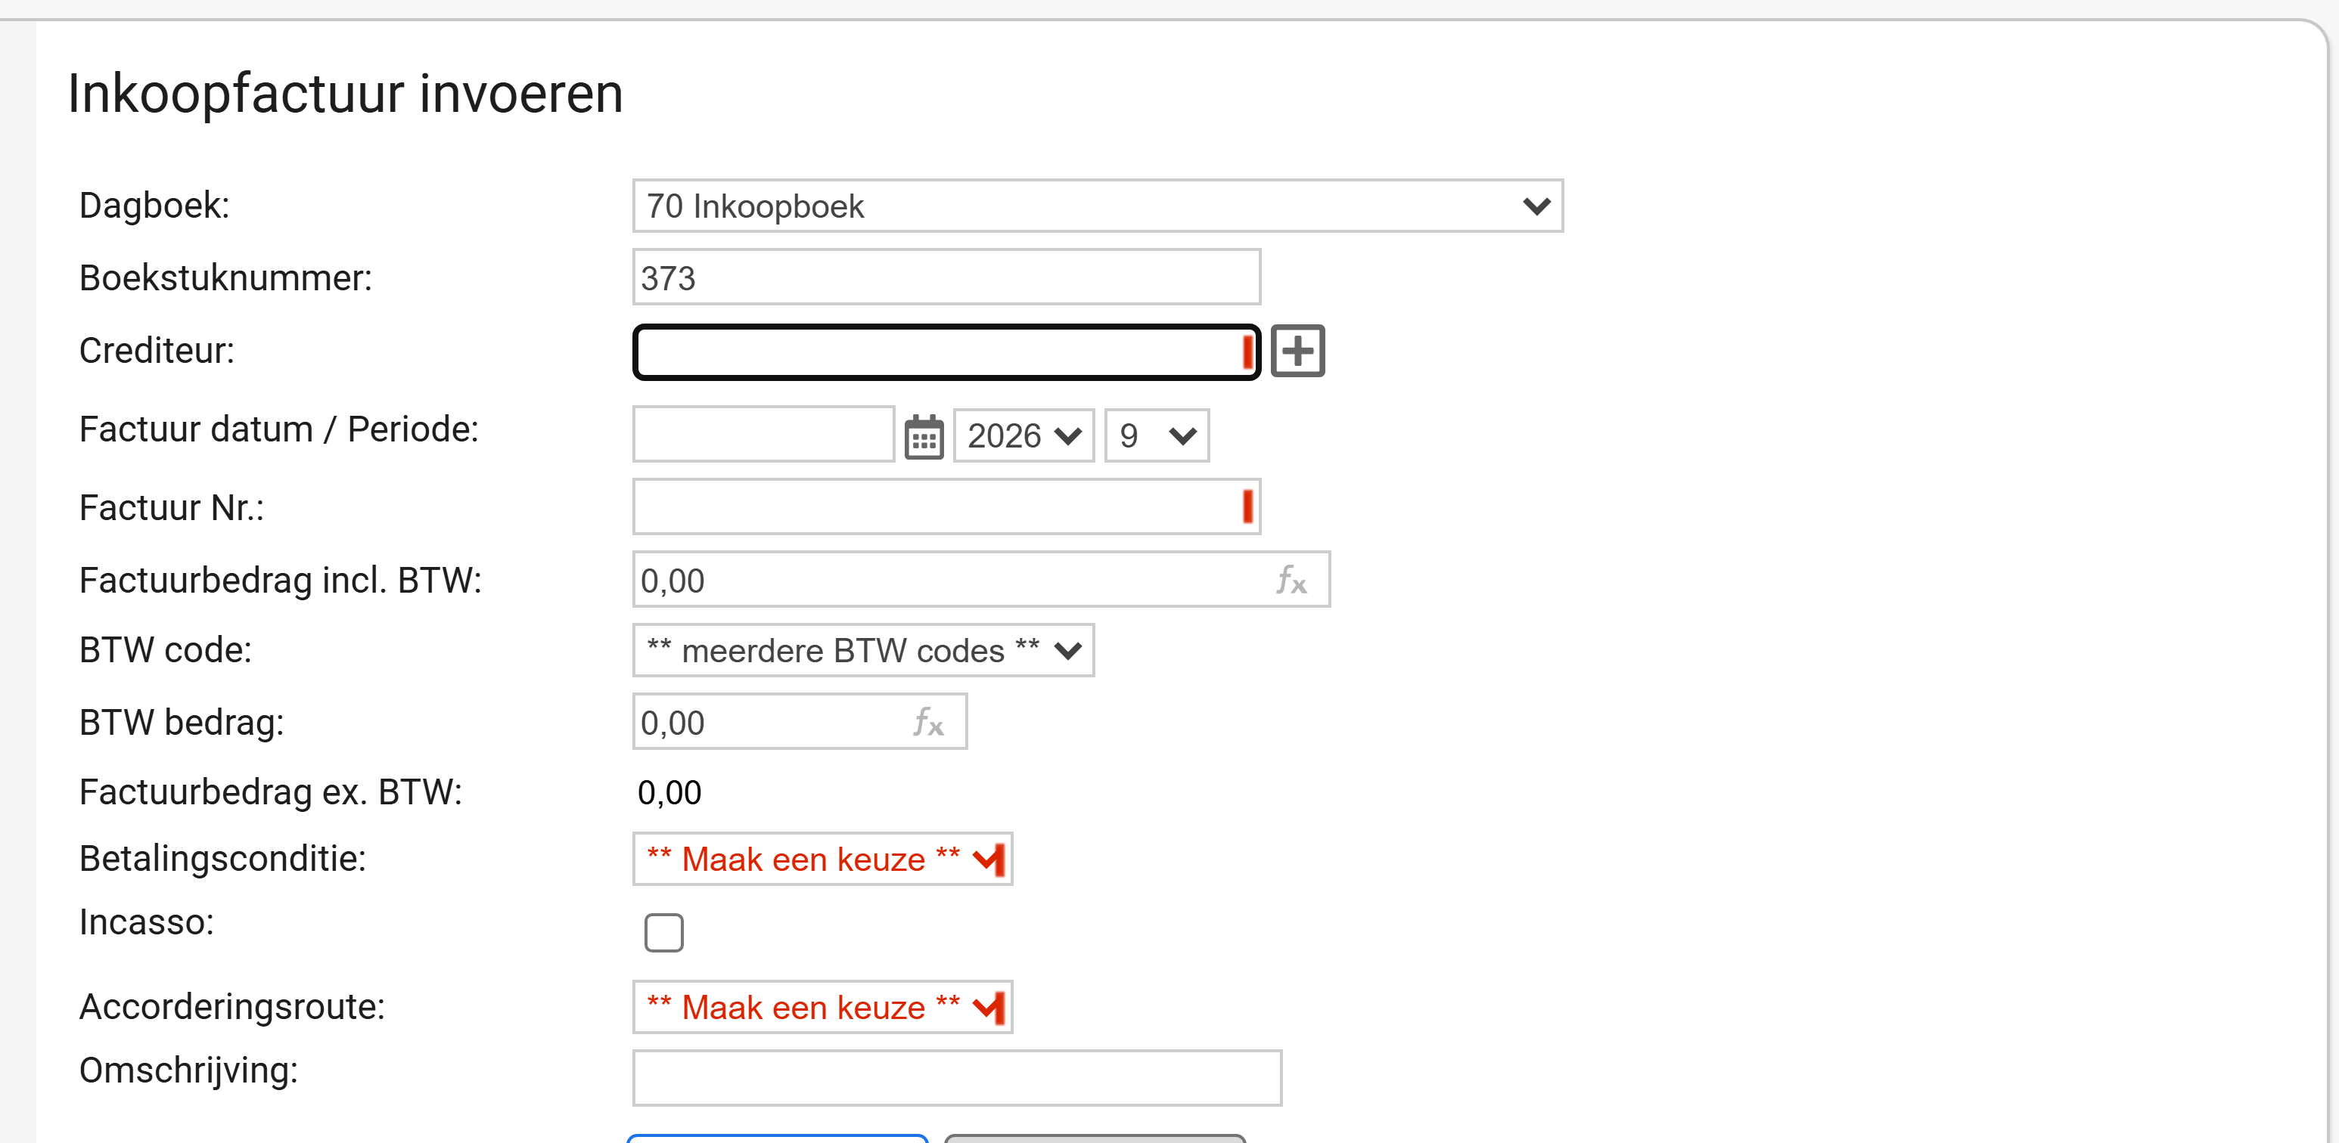Toggle the Incasso checkbox
The height and width of the screenshot is (1143, 2339).
pos(663,933)
